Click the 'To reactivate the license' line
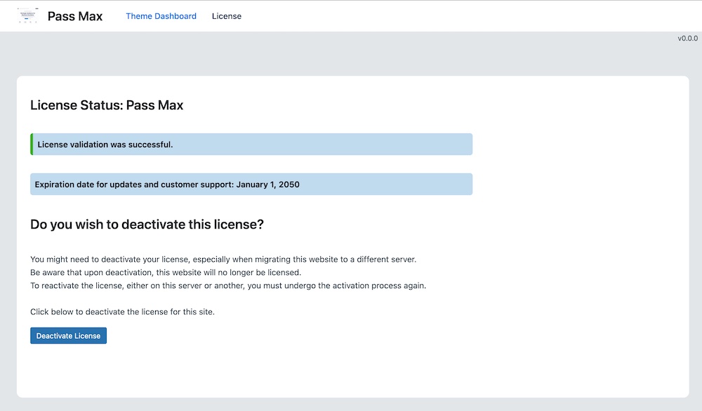 click(x=228, y=285)
